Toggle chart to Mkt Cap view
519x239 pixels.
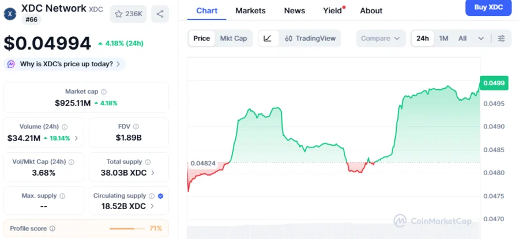[x=233, y=39]
